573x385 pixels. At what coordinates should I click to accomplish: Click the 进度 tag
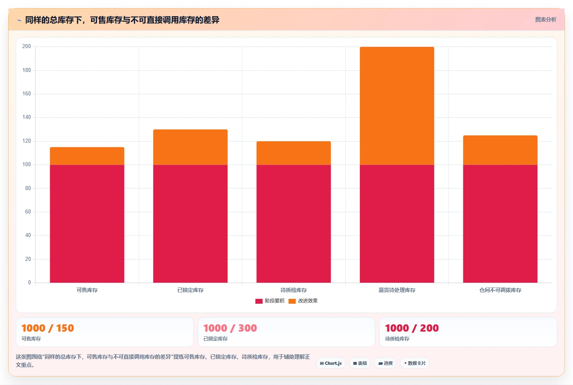(385, 363)
